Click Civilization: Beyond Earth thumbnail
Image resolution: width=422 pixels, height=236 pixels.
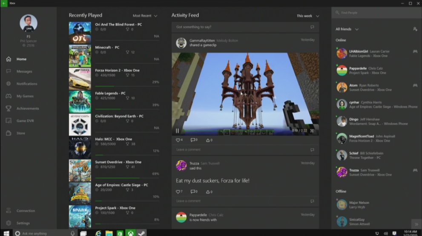[x=80, y=124]
